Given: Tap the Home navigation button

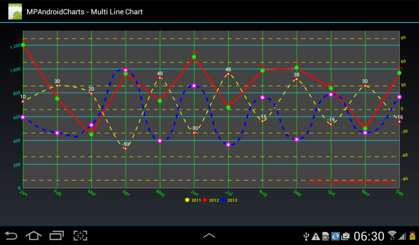Looking at the screenshot, I should coord(33,236).
